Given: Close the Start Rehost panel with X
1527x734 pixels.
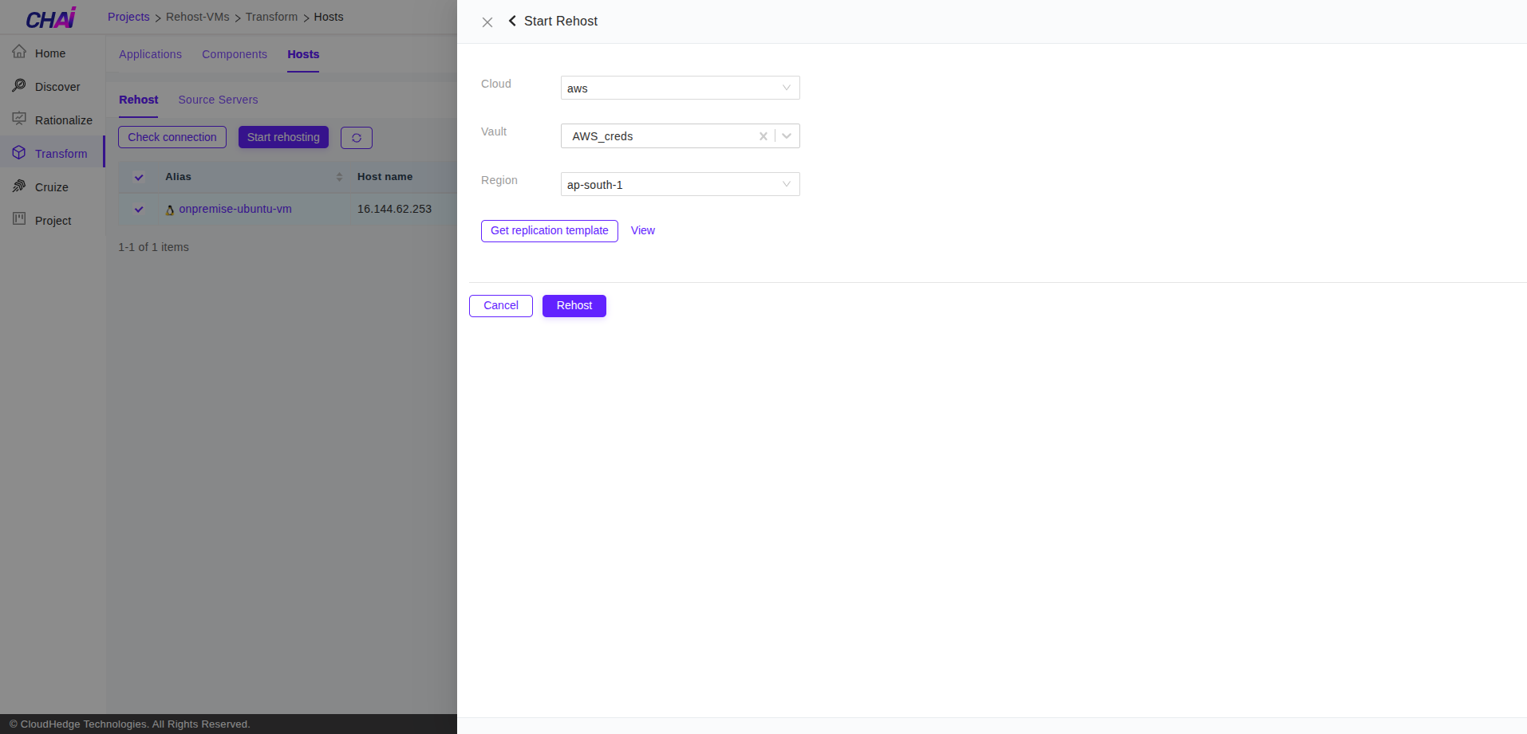Looking at the screenshot, I should click(x=487, y=22).
